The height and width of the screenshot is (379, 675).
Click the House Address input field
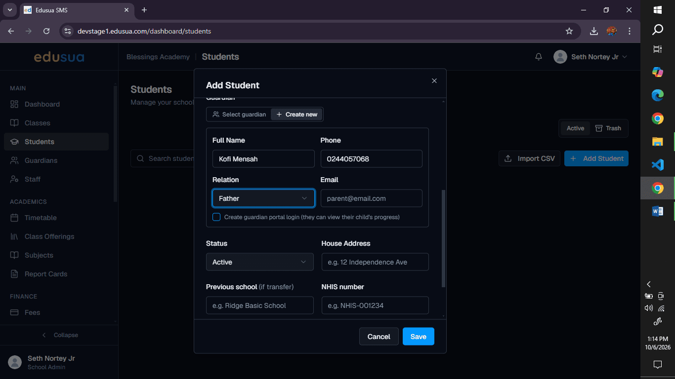375,262
